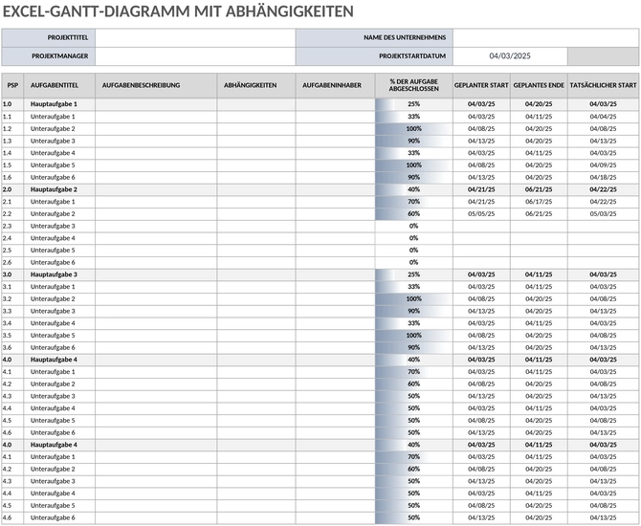The height and width of the screenshot is (526, 641).
Task: Click the Aufgabenbeschreibung column header
Action: tap(156, 85)
